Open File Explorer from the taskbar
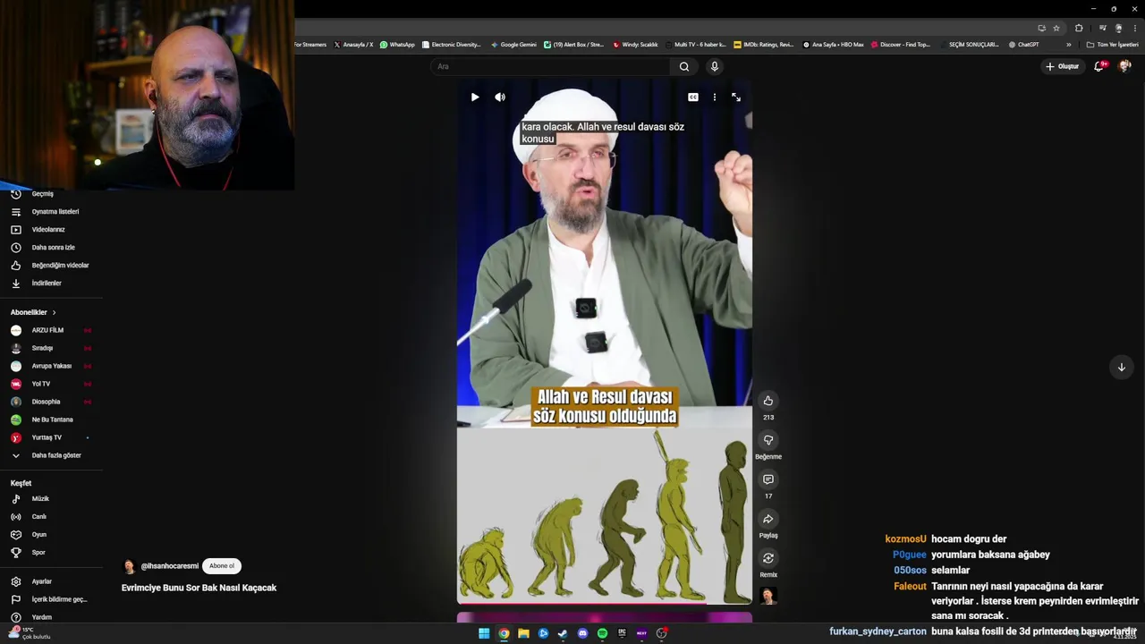This screenshot has width=1145, height=644. pos(523,633)
